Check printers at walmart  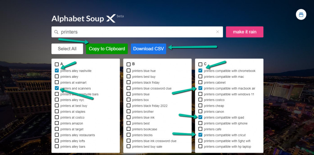click(x=57, y=82)
